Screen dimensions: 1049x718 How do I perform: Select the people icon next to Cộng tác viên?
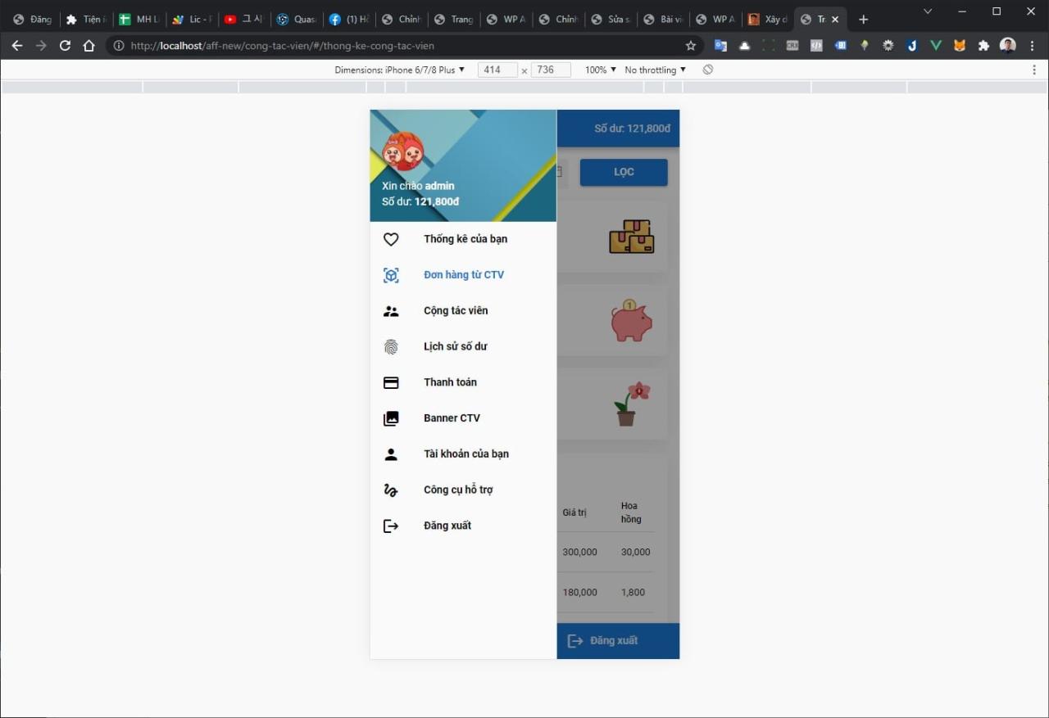pyautogui.click(x=391, y=310)
